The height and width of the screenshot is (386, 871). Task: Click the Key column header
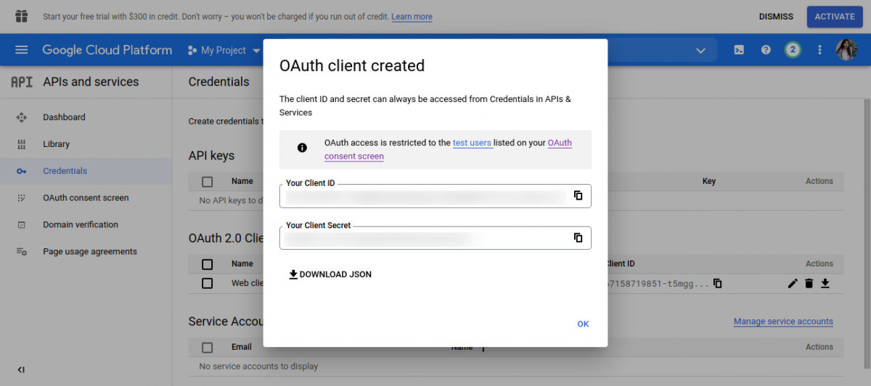709,181
